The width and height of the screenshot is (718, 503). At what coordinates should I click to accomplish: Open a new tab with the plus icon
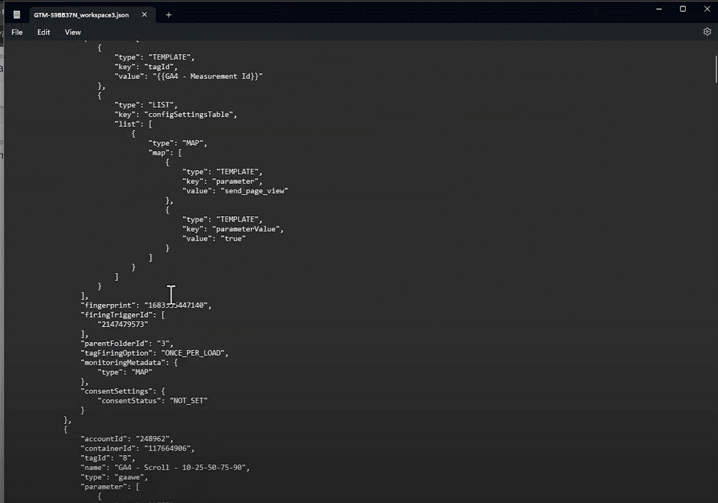point(169,13)
